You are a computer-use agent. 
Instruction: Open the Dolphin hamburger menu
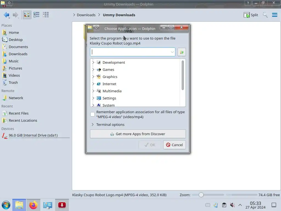tap(274, 15)
